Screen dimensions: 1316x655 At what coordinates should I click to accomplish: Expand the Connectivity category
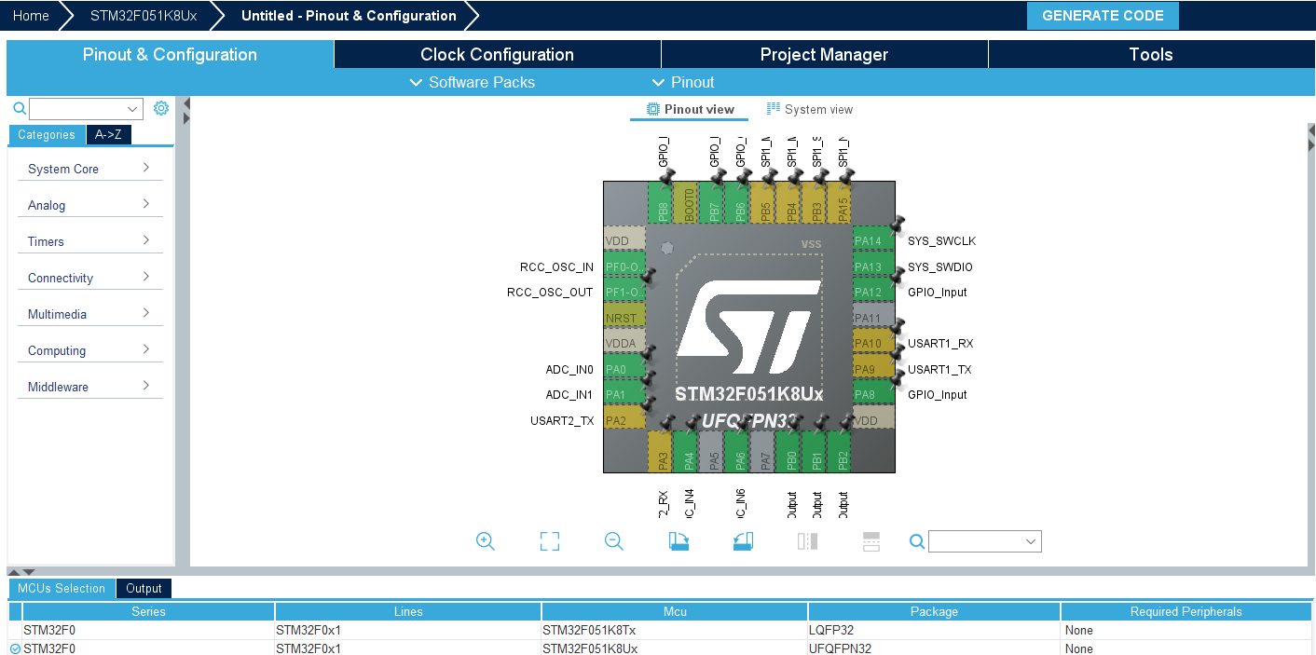coord(89,278)
